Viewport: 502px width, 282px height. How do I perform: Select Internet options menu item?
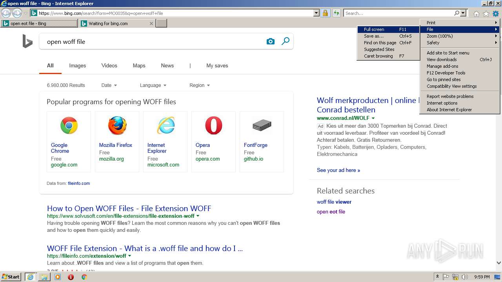pyautogui.click(x=460, y=103)
